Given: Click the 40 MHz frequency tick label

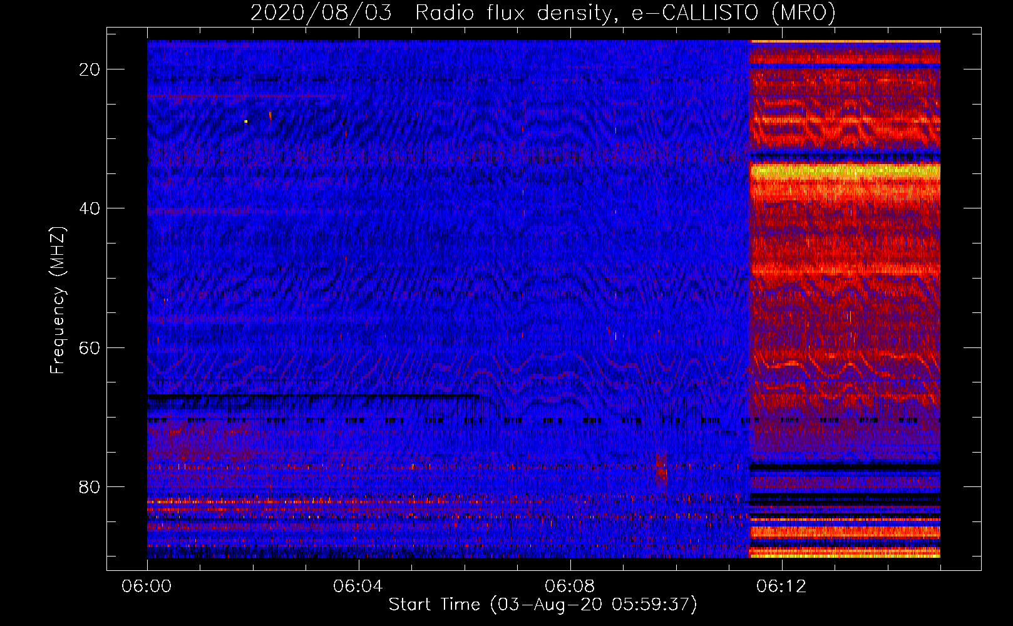Looking at the screenshot, I should tap(90, 208).
